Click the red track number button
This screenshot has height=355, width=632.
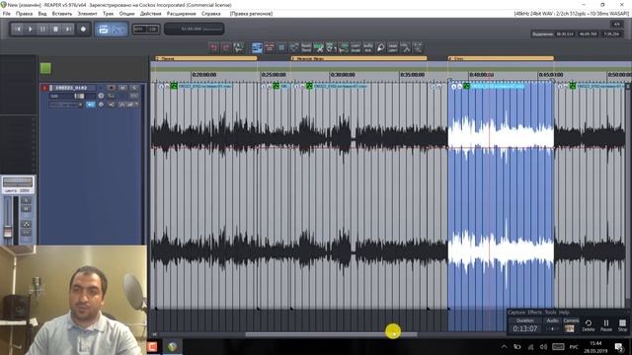[x=44, y=88]
